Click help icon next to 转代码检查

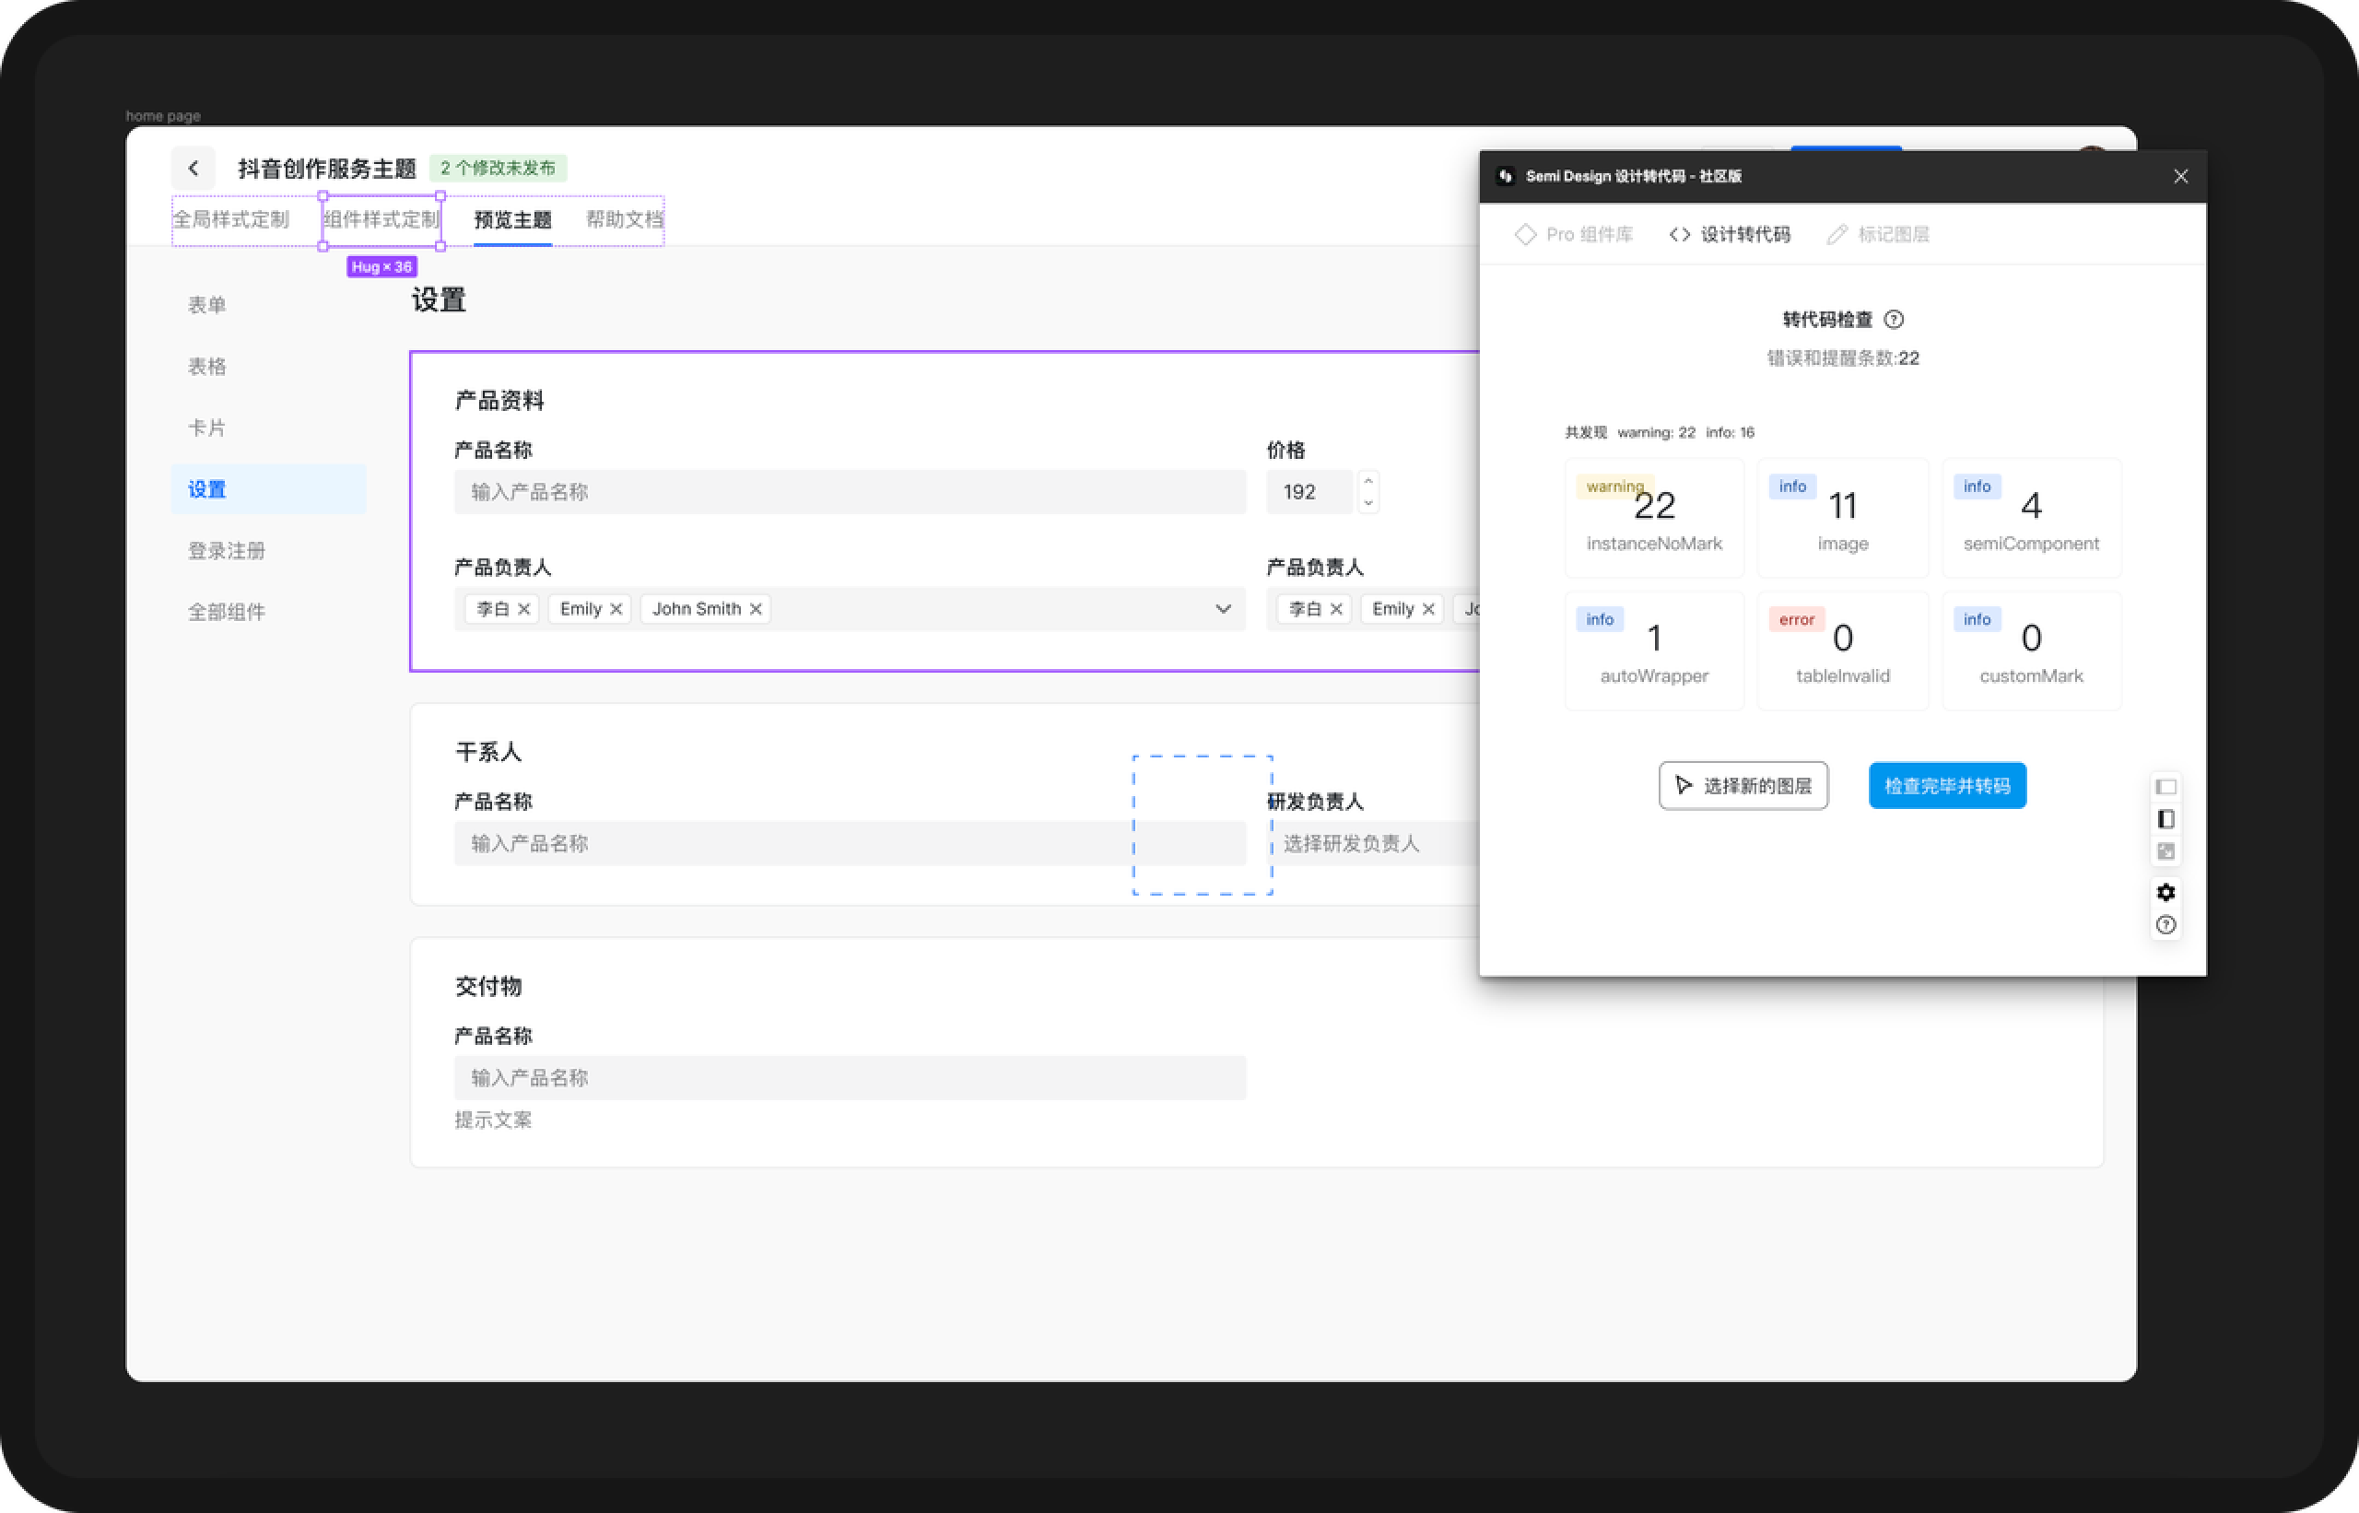tap(1895, 320)
